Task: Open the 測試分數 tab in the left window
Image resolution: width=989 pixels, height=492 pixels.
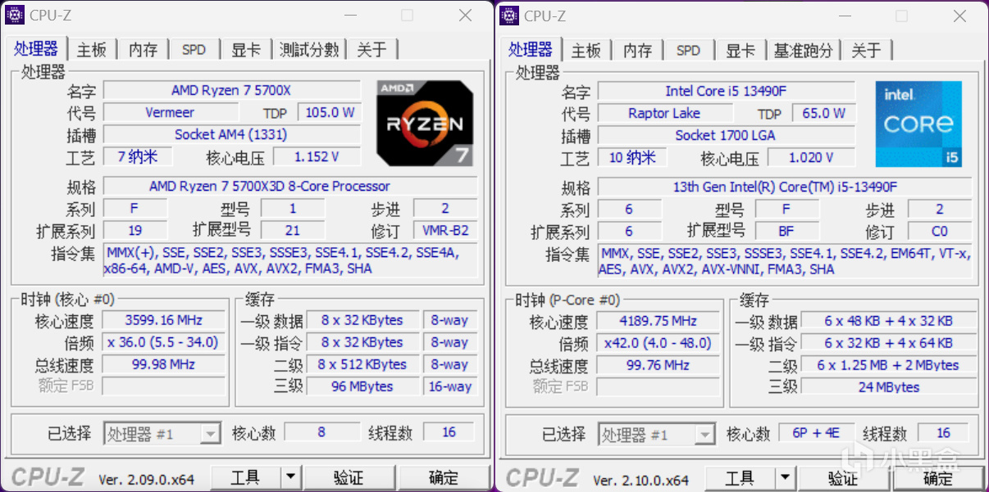Action: coord(309,50)
